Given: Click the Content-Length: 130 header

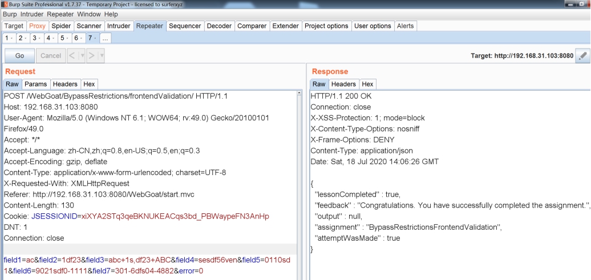Looking at the screenshot, I should [39, 205].
